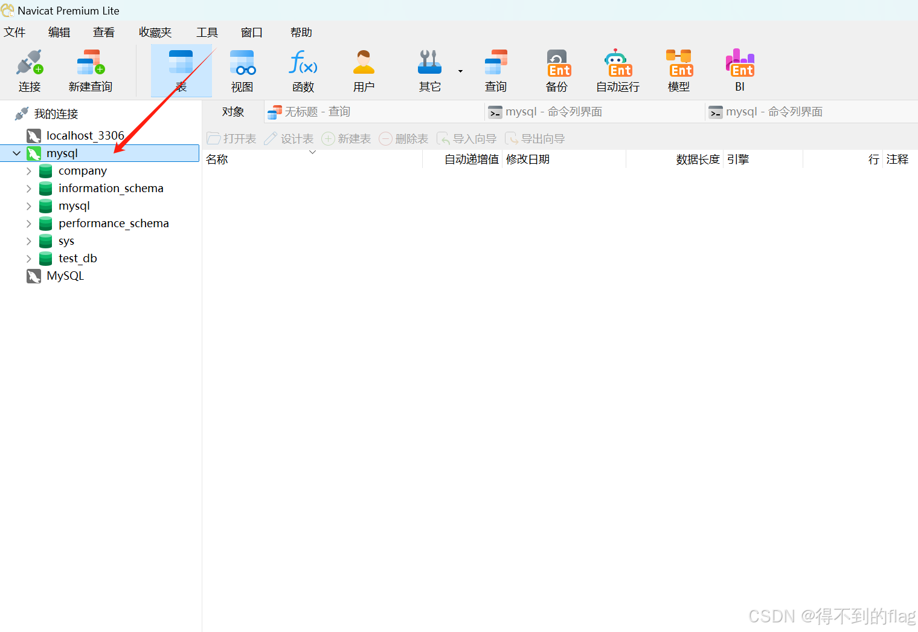The height and width of the screenshot is (632, 918).
Task: Click the test_db database cylinder icon
Action: pyautogui.click(x=45, y=259)
